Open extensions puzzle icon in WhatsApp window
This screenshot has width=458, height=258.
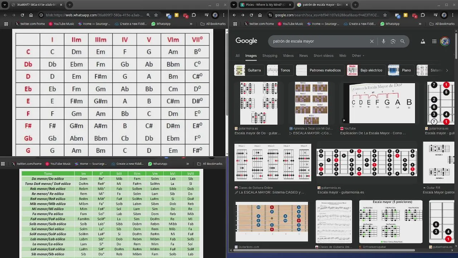(194, 15)
